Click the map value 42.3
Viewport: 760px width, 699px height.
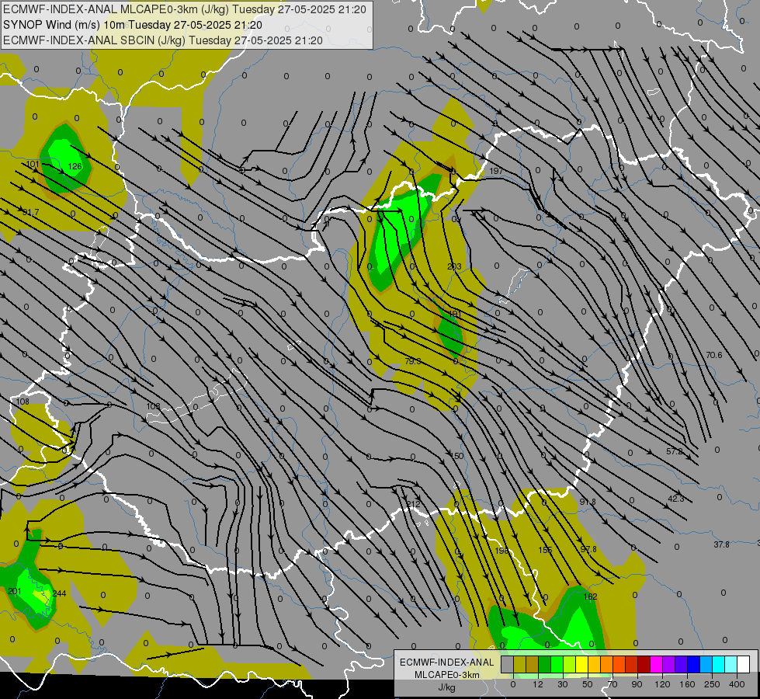point(675,499)
